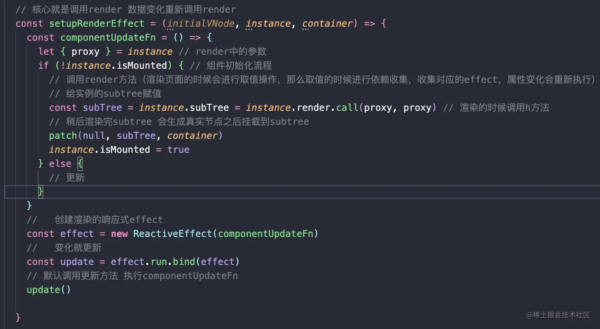Click the ReactiveEffect class name
Image resolution: width=600 pixels, height=329 pixels.
coord(173,234)
